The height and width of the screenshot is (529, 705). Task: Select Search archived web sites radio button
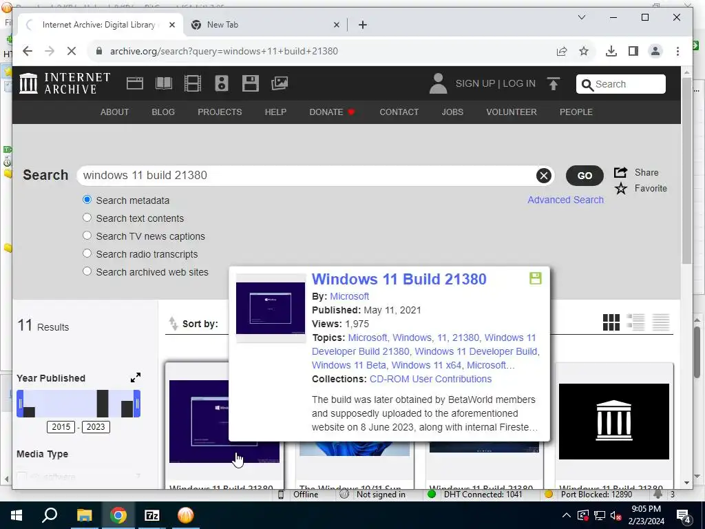coord(87,271)
